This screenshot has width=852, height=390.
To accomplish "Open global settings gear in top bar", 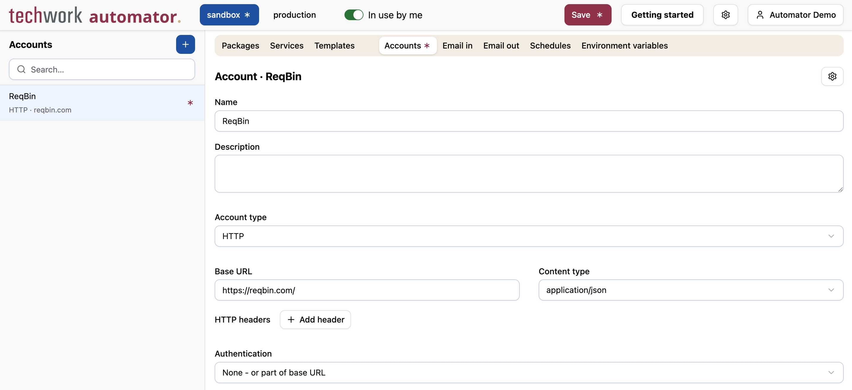I will click(725, 15).
